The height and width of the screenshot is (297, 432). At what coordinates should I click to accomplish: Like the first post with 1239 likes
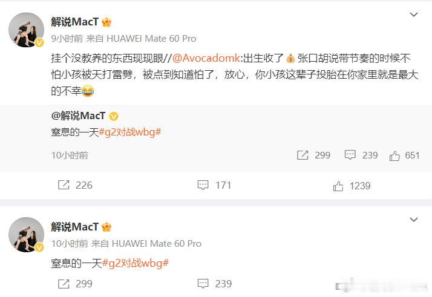point(338,186)
